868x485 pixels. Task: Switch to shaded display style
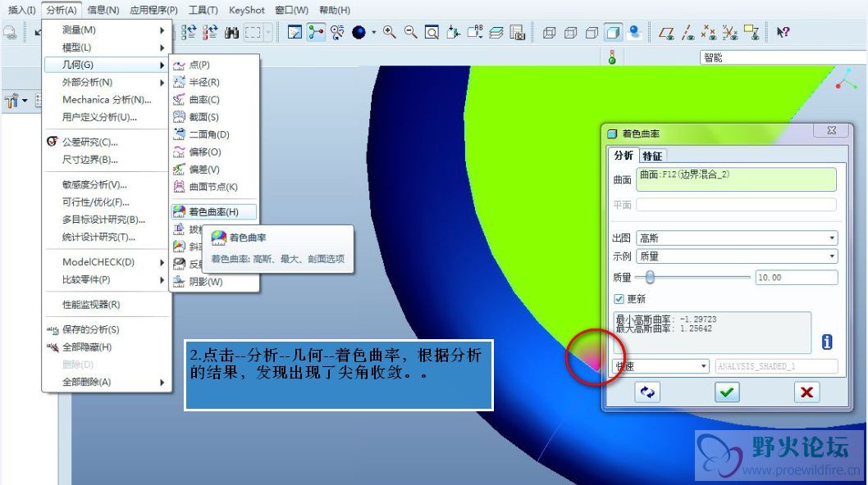[x=613, y=33]
